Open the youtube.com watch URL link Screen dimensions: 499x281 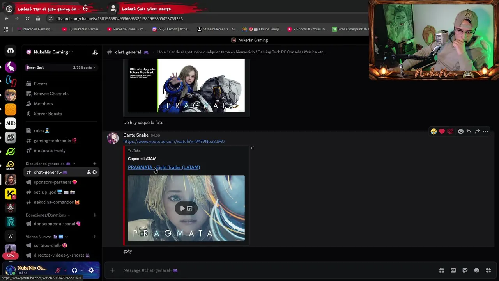(174, 141)
